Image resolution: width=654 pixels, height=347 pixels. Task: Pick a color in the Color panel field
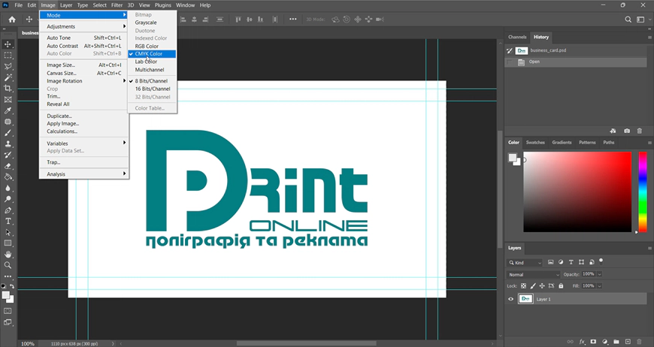pos(577,192)
